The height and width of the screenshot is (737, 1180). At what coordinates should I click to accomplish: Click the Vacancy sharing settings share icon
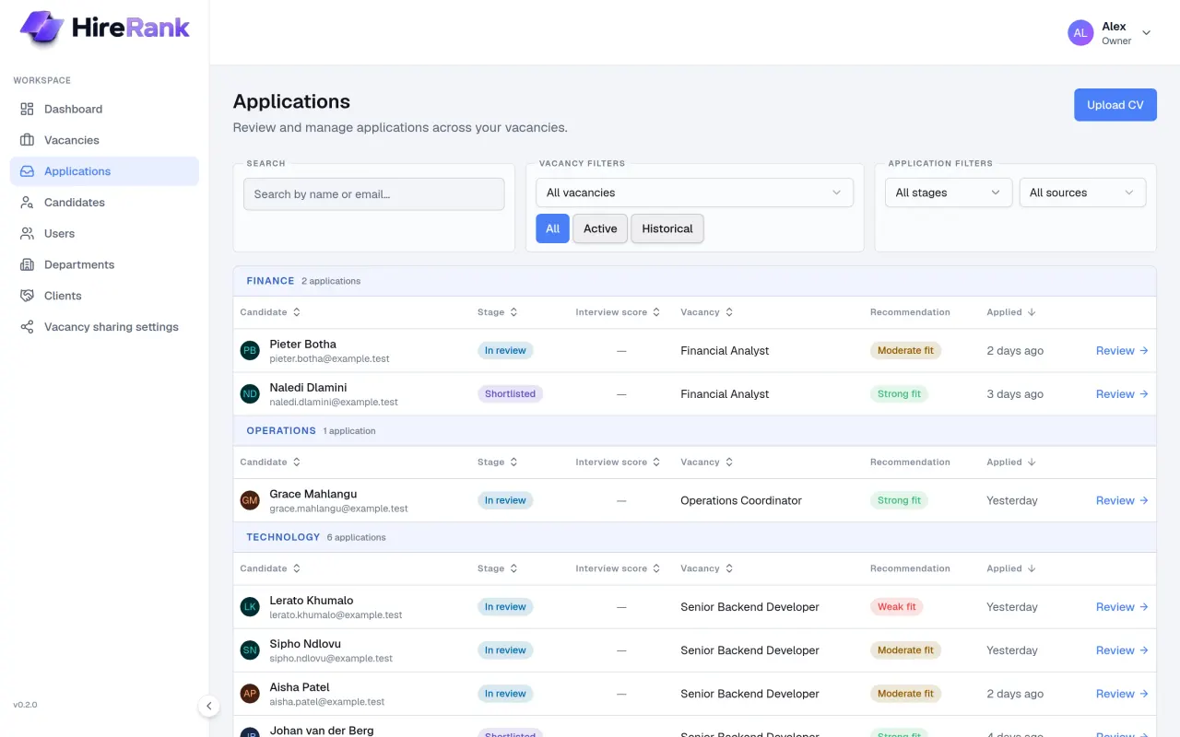coord(27,327)
